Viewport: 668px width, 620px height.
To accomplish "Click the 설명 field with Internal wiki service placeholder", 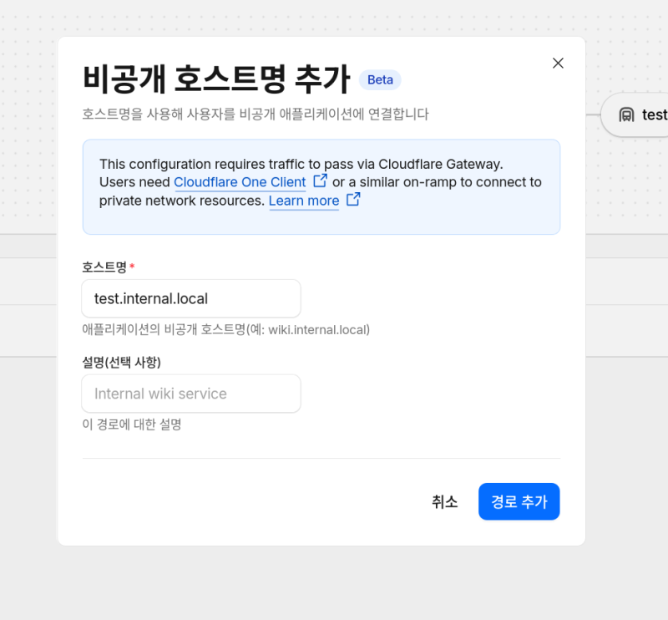I will [x=191, y=394].
